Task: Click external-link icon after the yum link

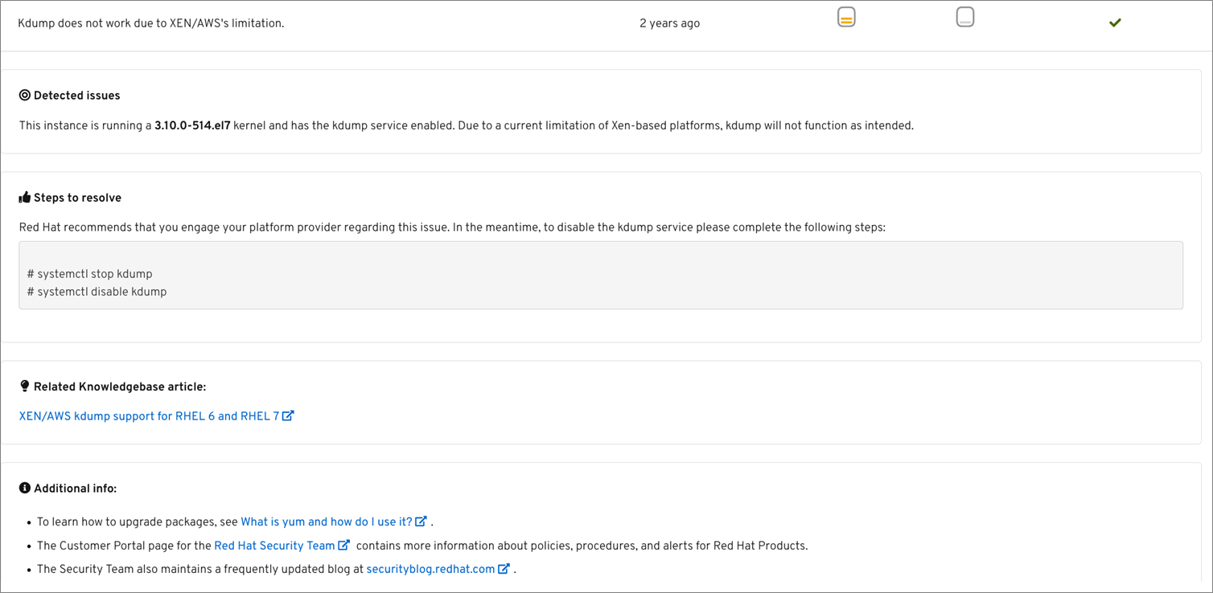Action: tap(421, 521)
